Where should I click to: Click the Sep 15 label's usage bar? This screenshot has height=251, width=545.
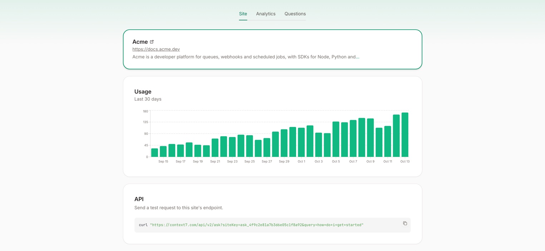163,152
